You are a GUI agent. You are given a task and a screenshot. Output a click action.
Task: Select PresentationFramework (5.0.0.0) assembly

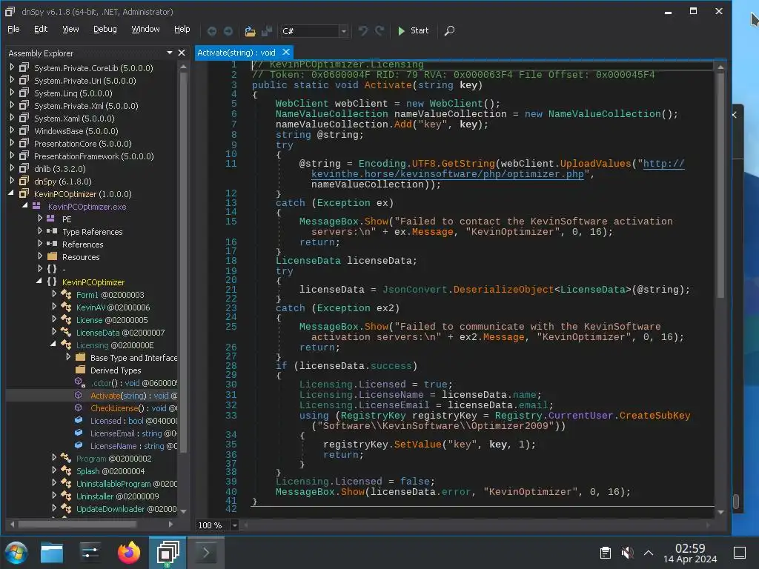click(x=94, y=156)
